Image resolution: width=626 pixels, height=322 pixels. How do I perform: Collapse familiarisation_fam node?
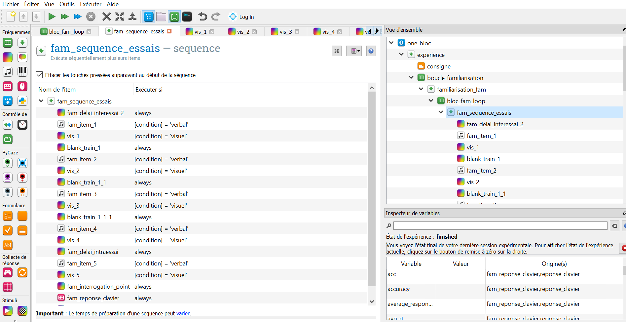point(421,89)
